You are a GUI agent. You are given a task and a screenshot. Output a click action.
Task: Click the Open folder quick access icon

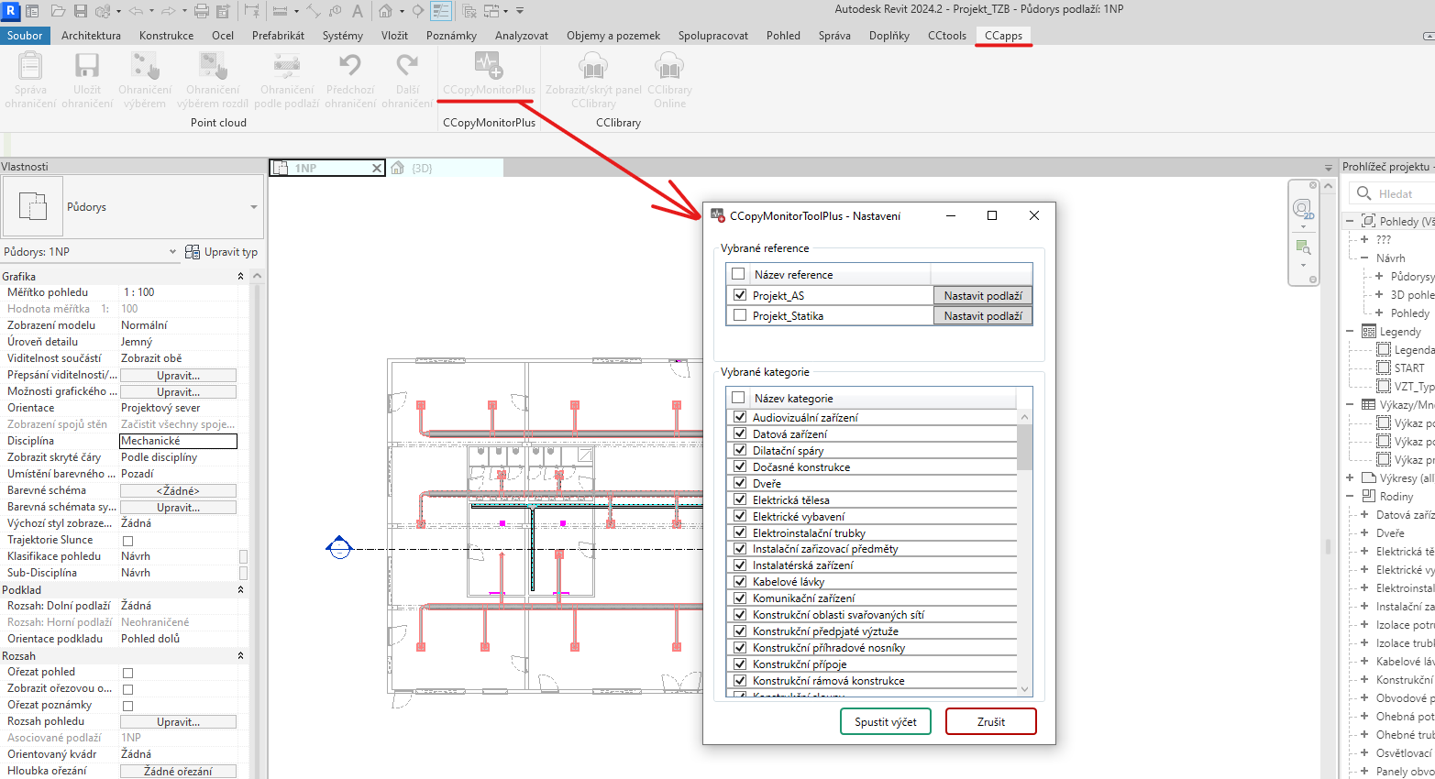58,11
